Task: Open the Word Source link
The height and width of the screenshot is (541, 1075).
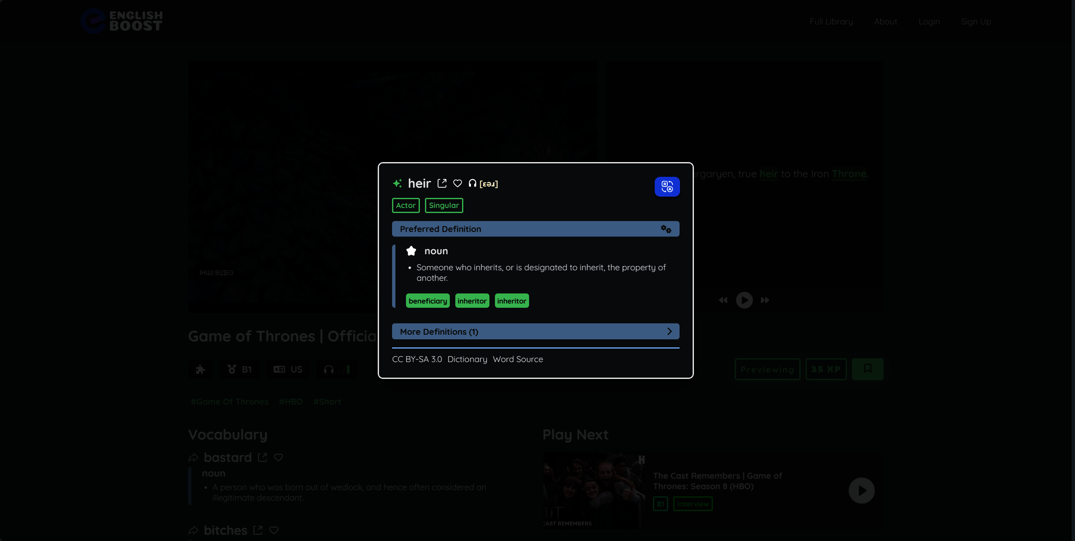Action: (x=518, y=360)
